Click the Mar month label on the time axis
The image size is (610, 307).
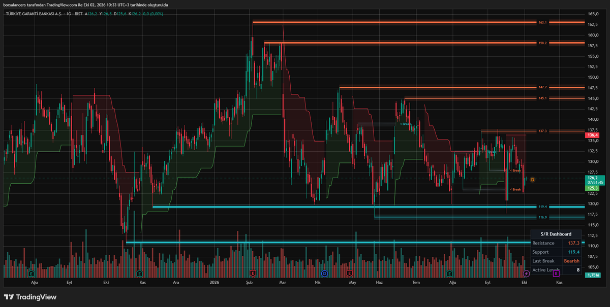pos(283,282)
